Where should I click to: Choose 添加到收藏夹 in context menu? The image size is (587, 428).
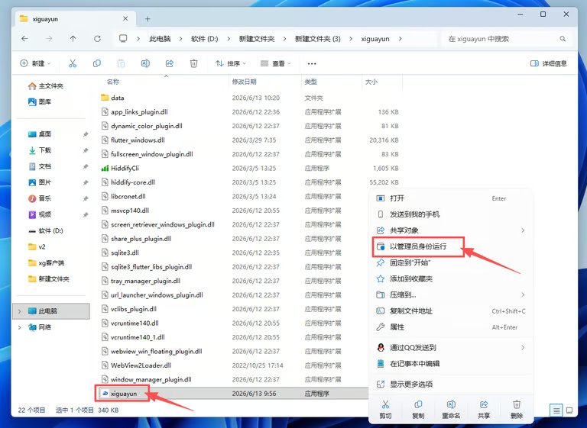(x=451, y=278)
